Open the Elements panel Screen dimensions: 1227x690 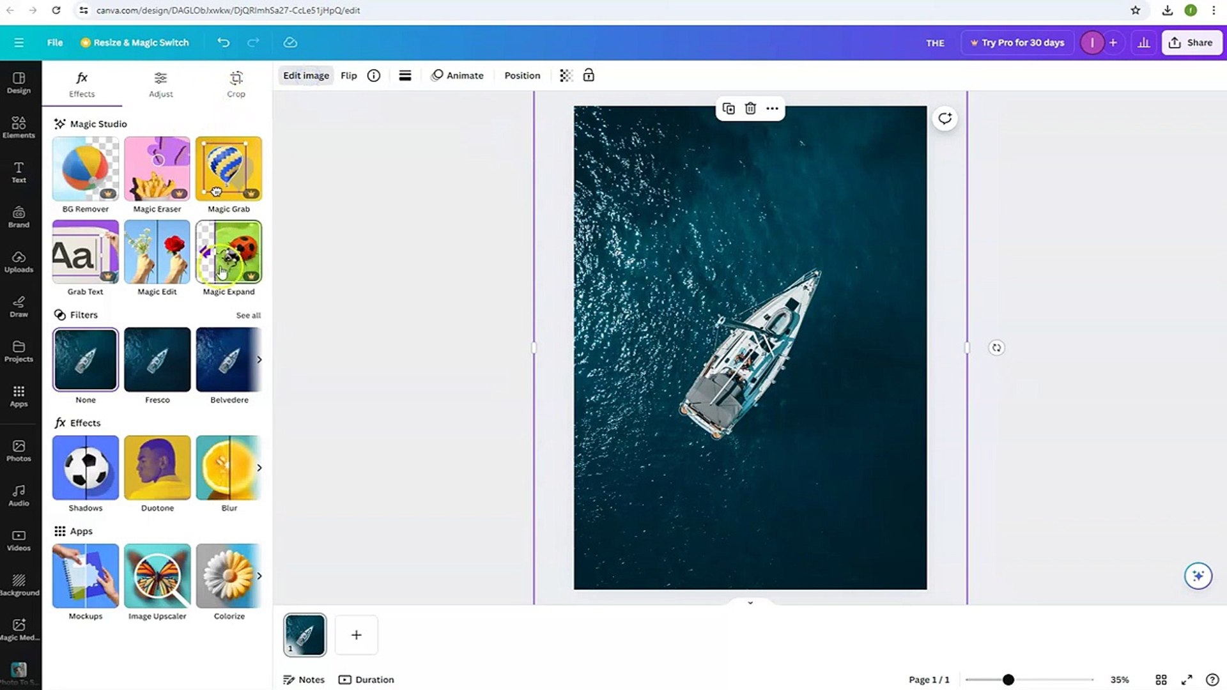tap(19, 127)
